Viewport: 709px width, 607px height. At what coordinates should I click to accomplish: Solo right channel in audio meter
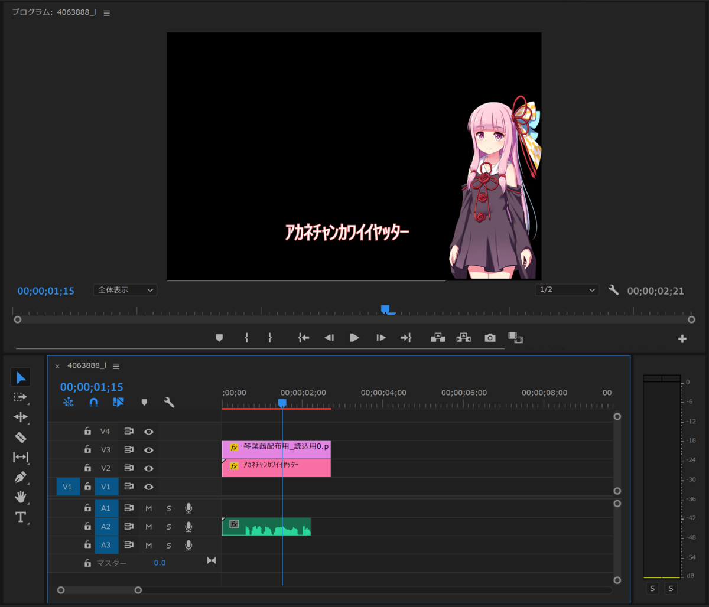671,588
